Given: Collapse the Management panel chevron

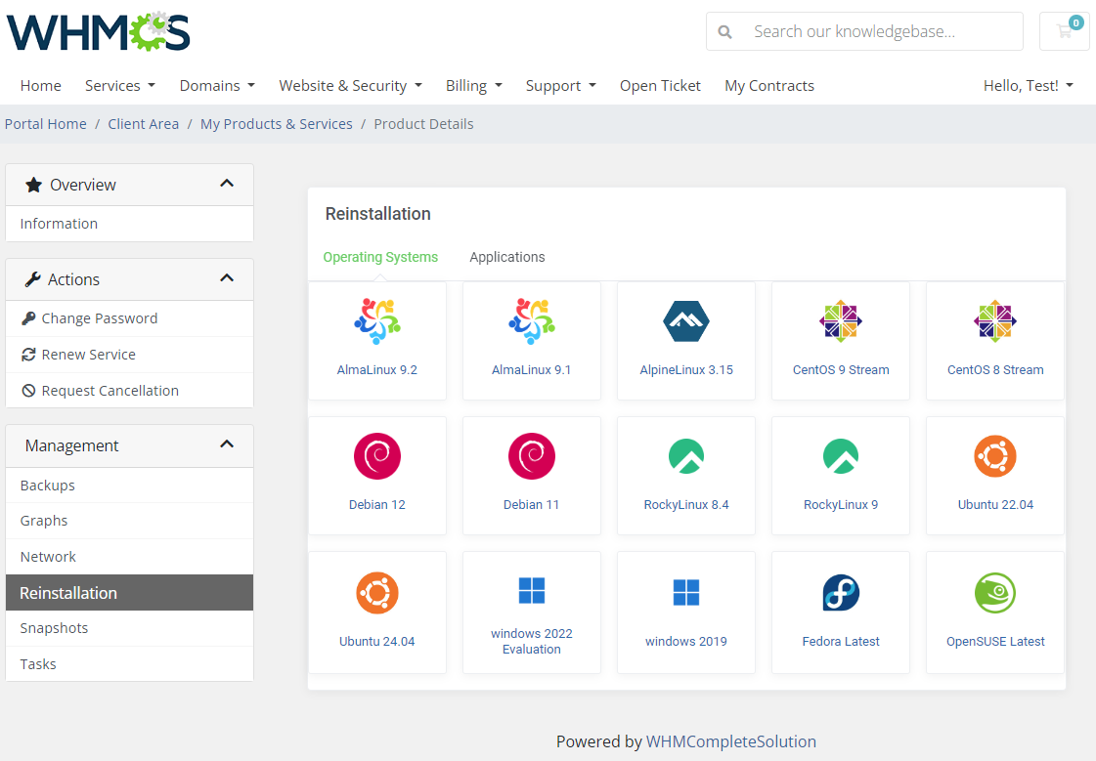Looking at the screenshot, I should click(227, 444).
